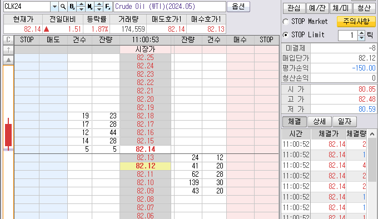Click the 매도 column header
The width and height of the screenshot is (378, 219).
coord(53,40)
